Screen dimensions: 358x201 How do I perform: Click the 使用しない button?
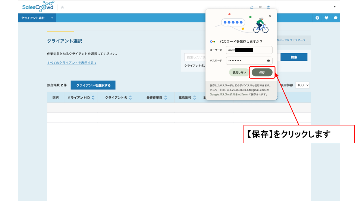point(239,72)
